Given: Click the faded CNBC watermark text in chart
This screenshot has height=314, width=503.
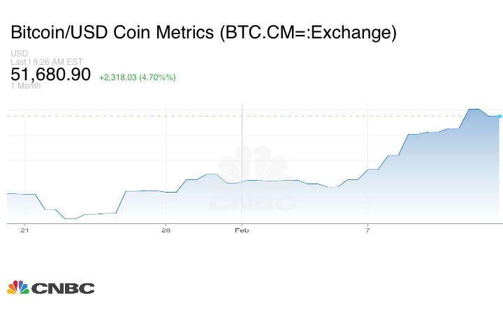Looking at the screenshot, I should click(253, 203).
